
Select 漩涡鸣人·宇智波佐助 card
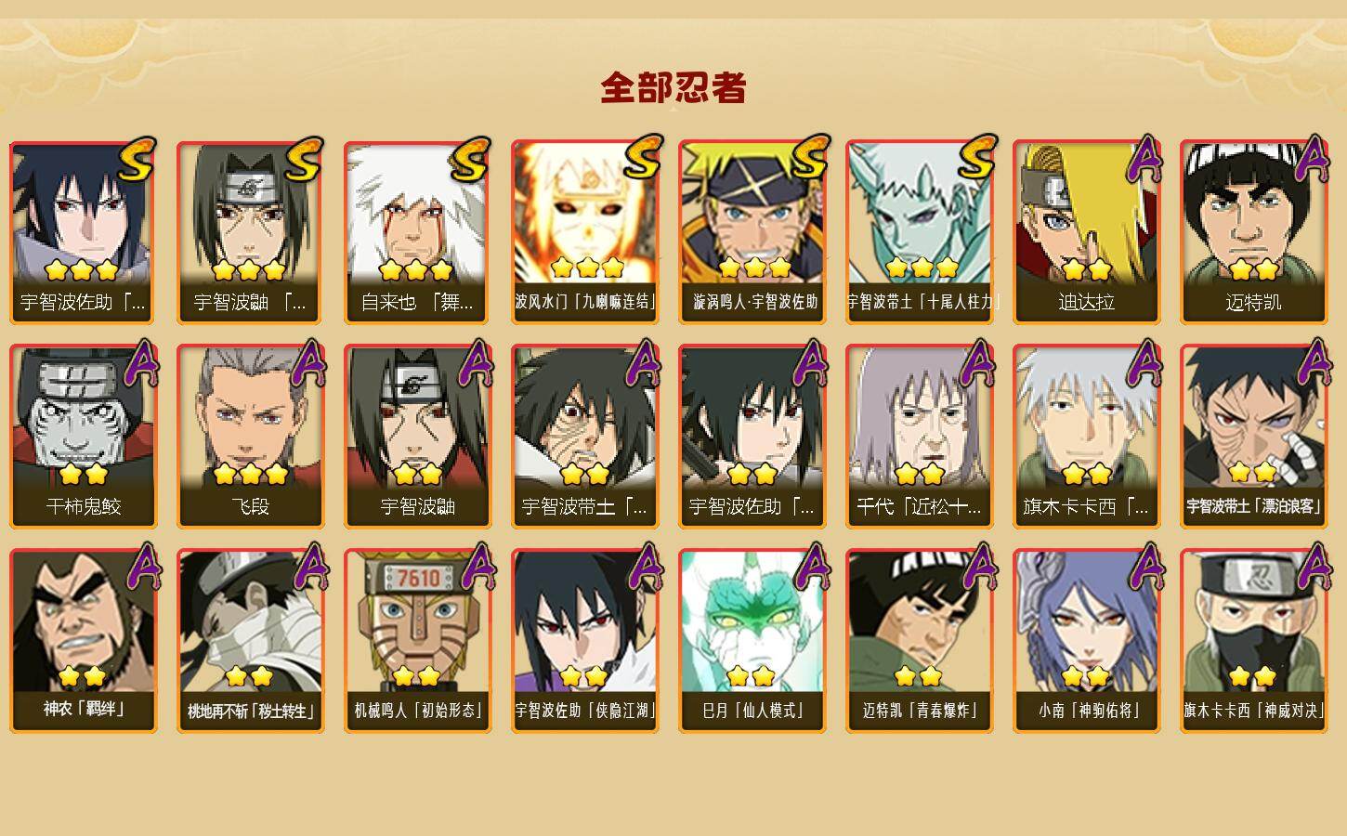[x=752, y=232]
